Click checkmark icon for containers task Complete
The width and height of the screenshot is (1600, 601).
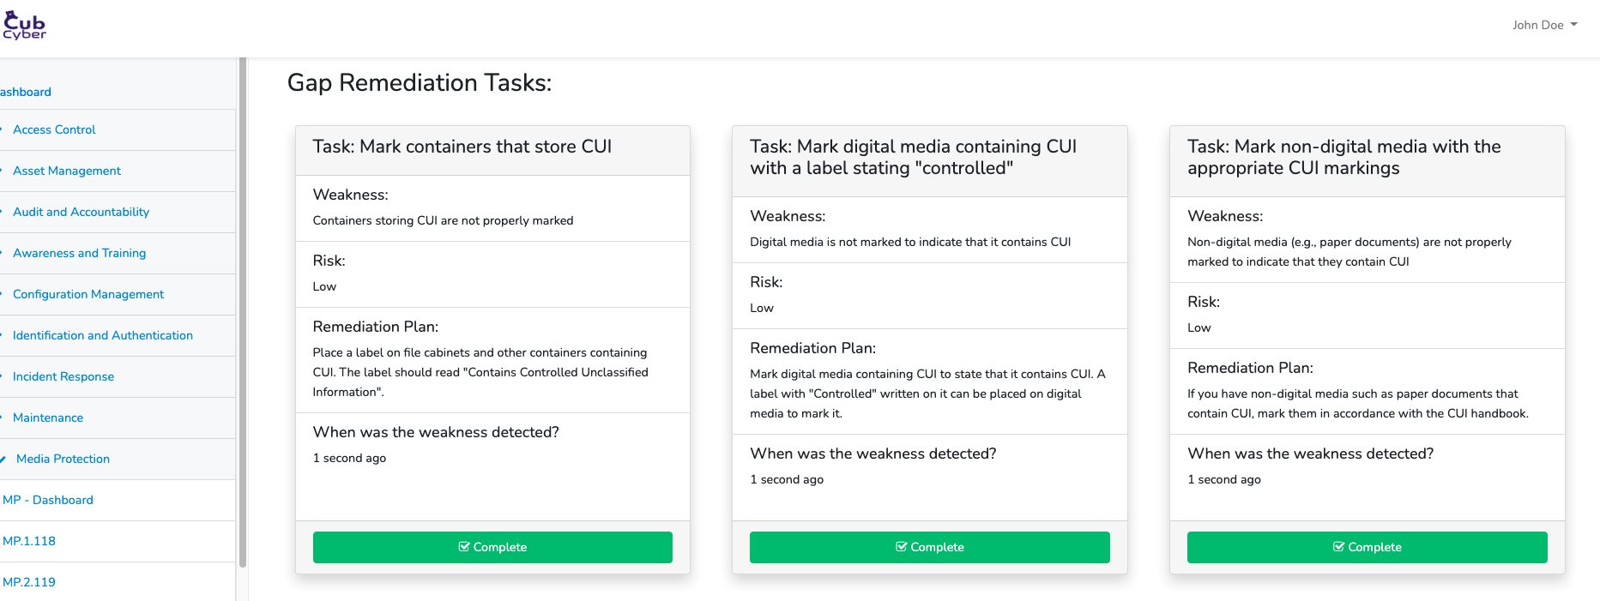tap(464, 547)
